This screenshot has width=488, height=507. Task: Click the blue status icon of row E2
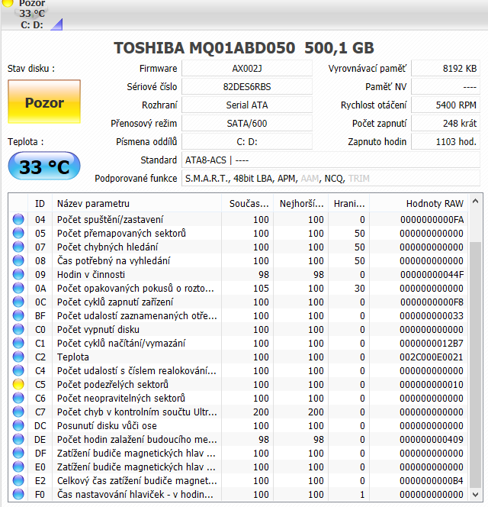pos(18,480)
